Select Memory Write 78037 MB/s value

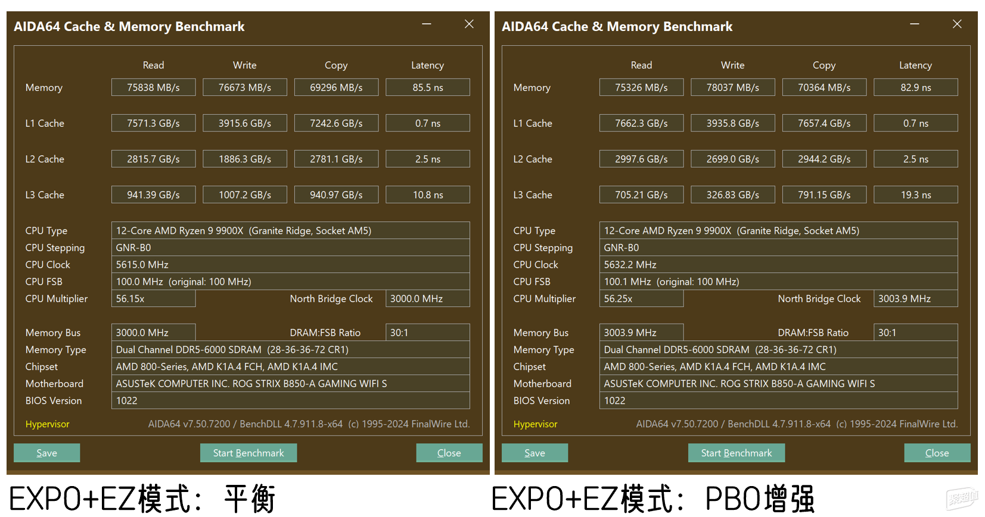(732, 87)
